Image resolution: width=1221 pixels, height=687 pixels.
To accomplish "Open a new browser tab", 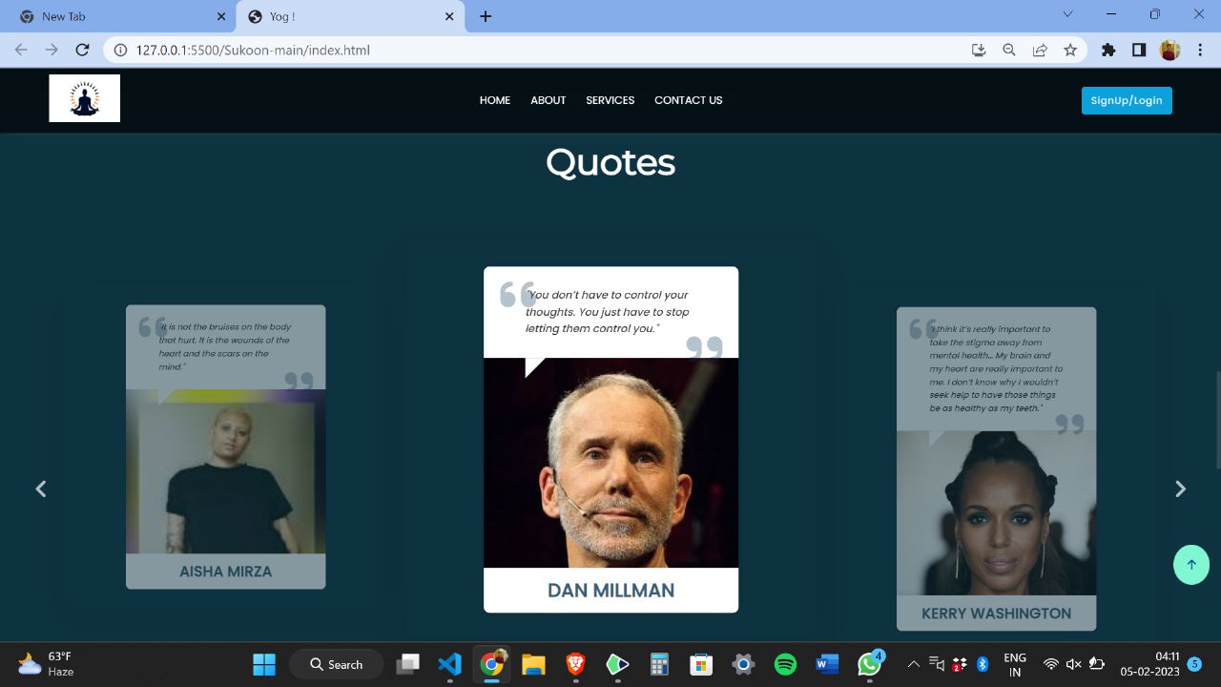I will tap(486, 16).
